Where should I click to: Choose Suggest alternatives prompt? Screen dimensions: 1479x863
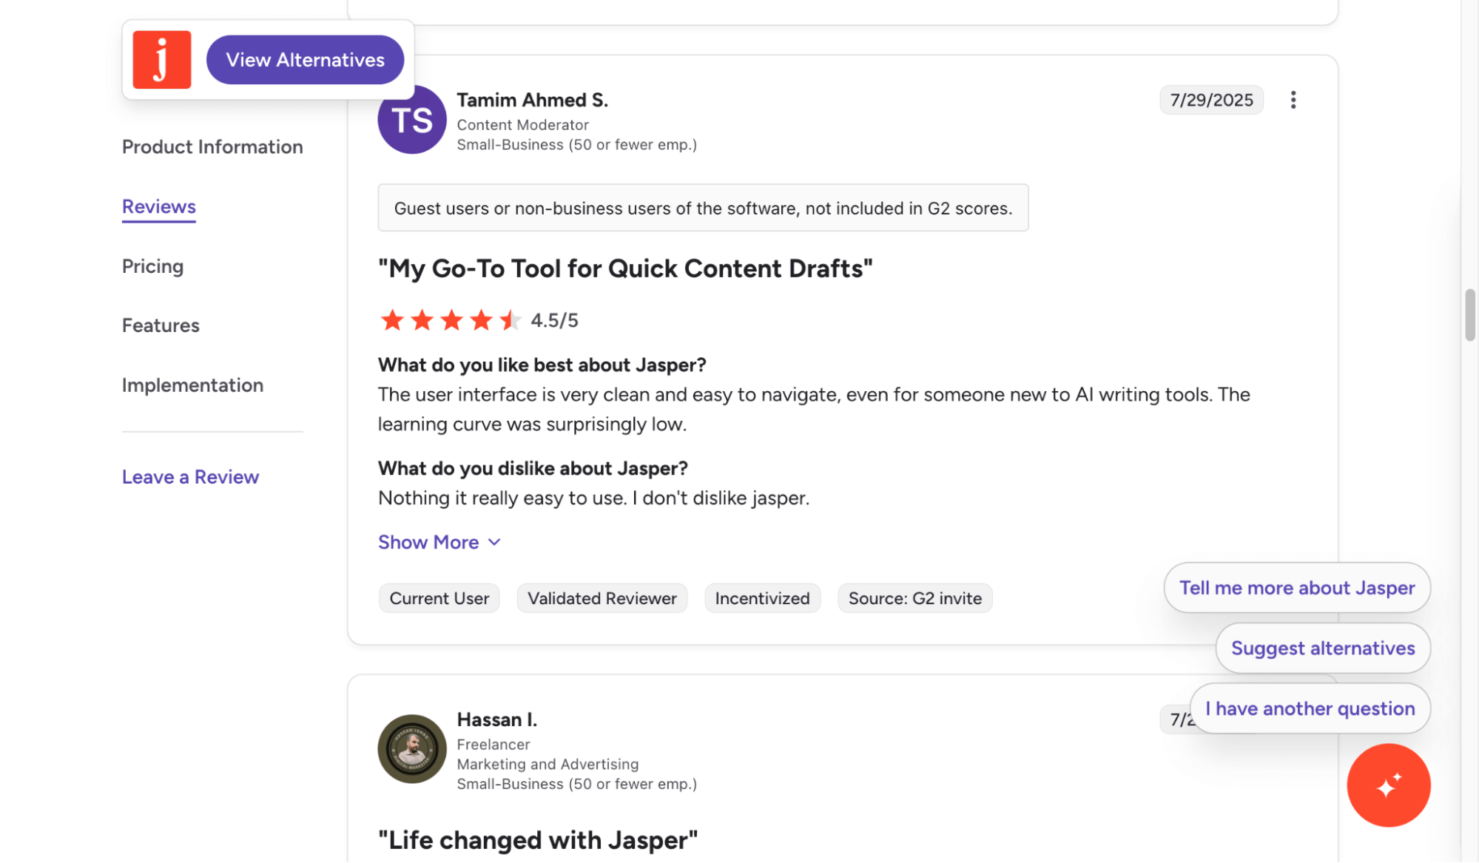click(1323, 649)
